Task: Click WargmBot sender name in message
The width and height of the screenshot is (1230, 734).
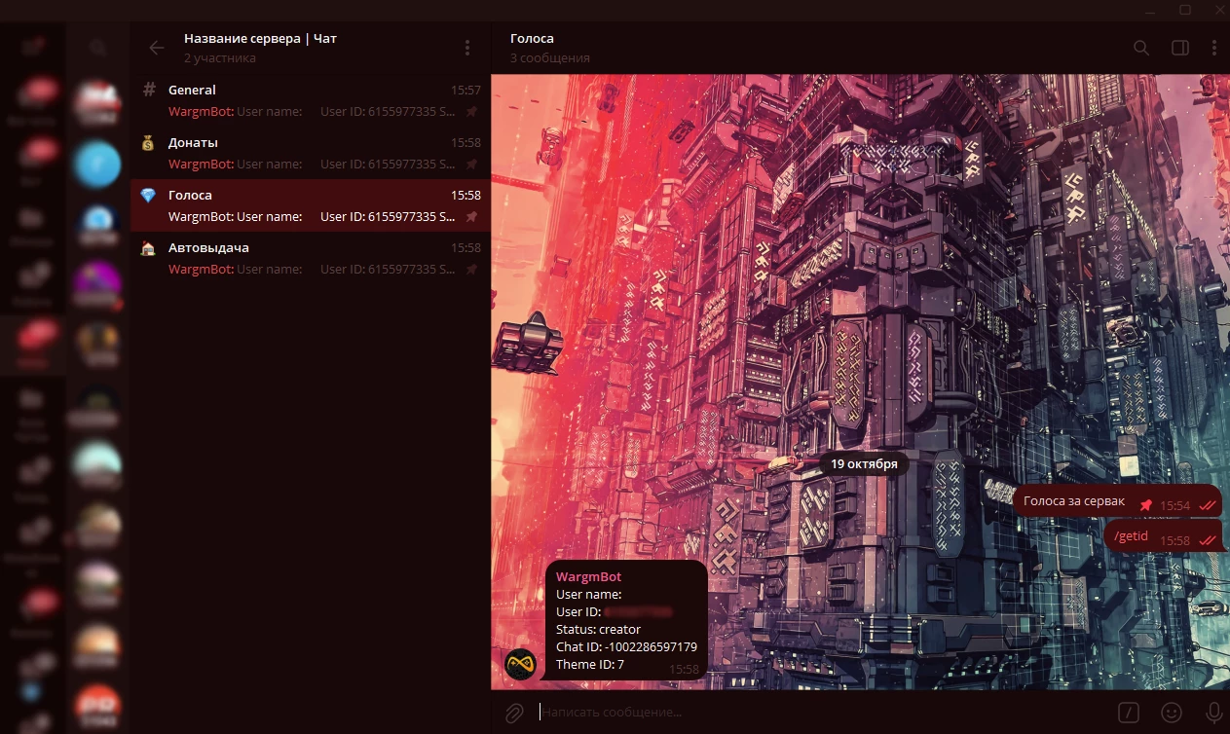Action: [588, 576]
